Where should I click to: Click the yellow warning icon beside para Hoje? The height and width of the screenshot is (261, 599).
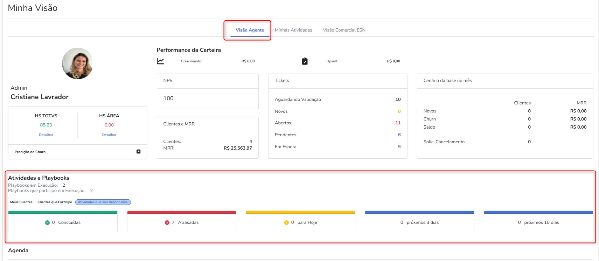coord(286,222)
